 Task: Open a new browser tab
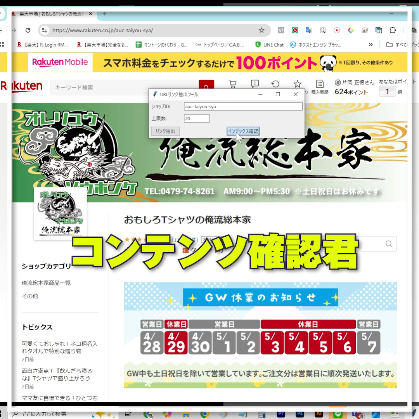point(104,14)
